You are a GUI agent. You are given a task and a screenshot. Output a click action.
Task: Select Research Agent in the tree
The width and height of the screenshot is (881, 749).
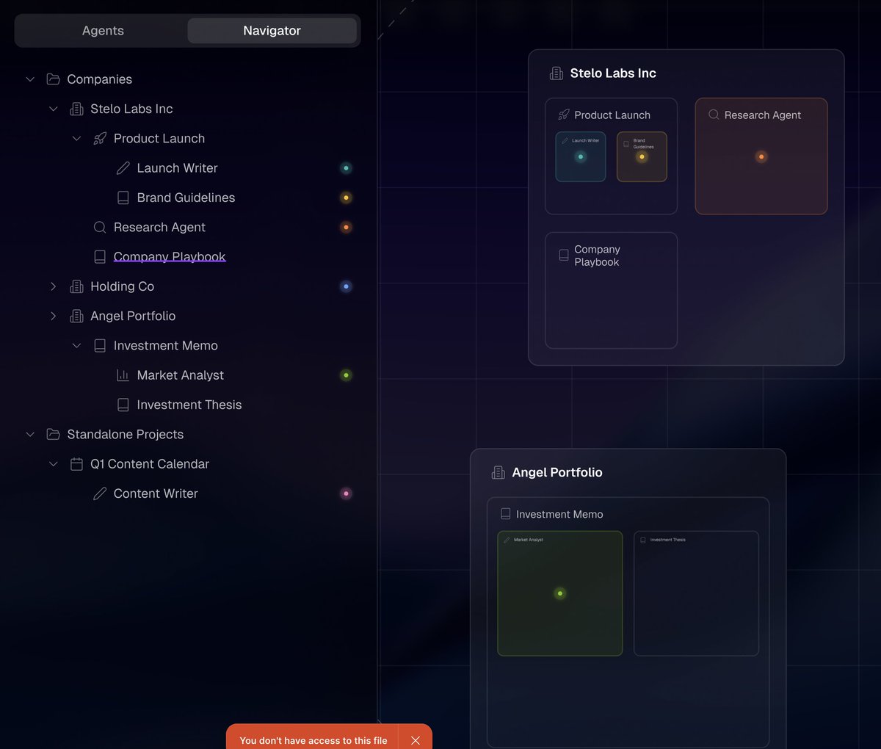[x=159, y=227]
